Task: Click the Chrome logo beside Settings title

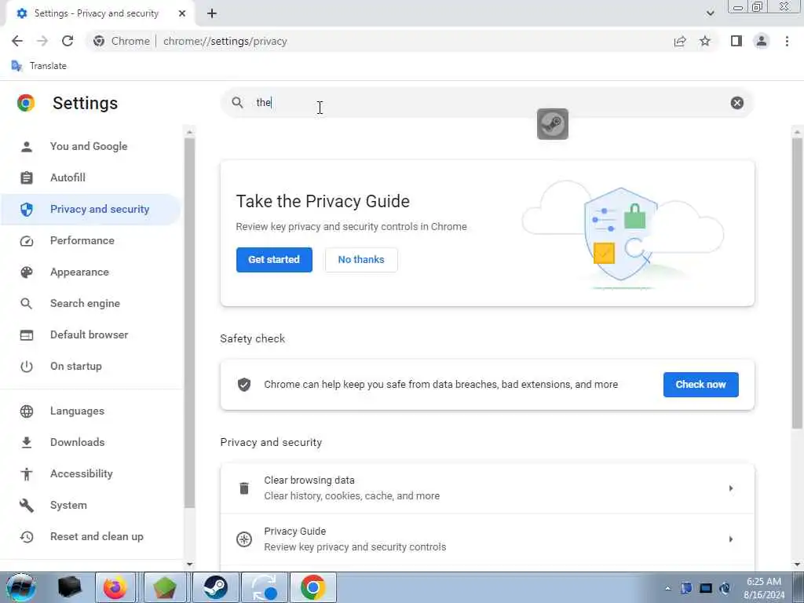Action: [x=26, y=103]
